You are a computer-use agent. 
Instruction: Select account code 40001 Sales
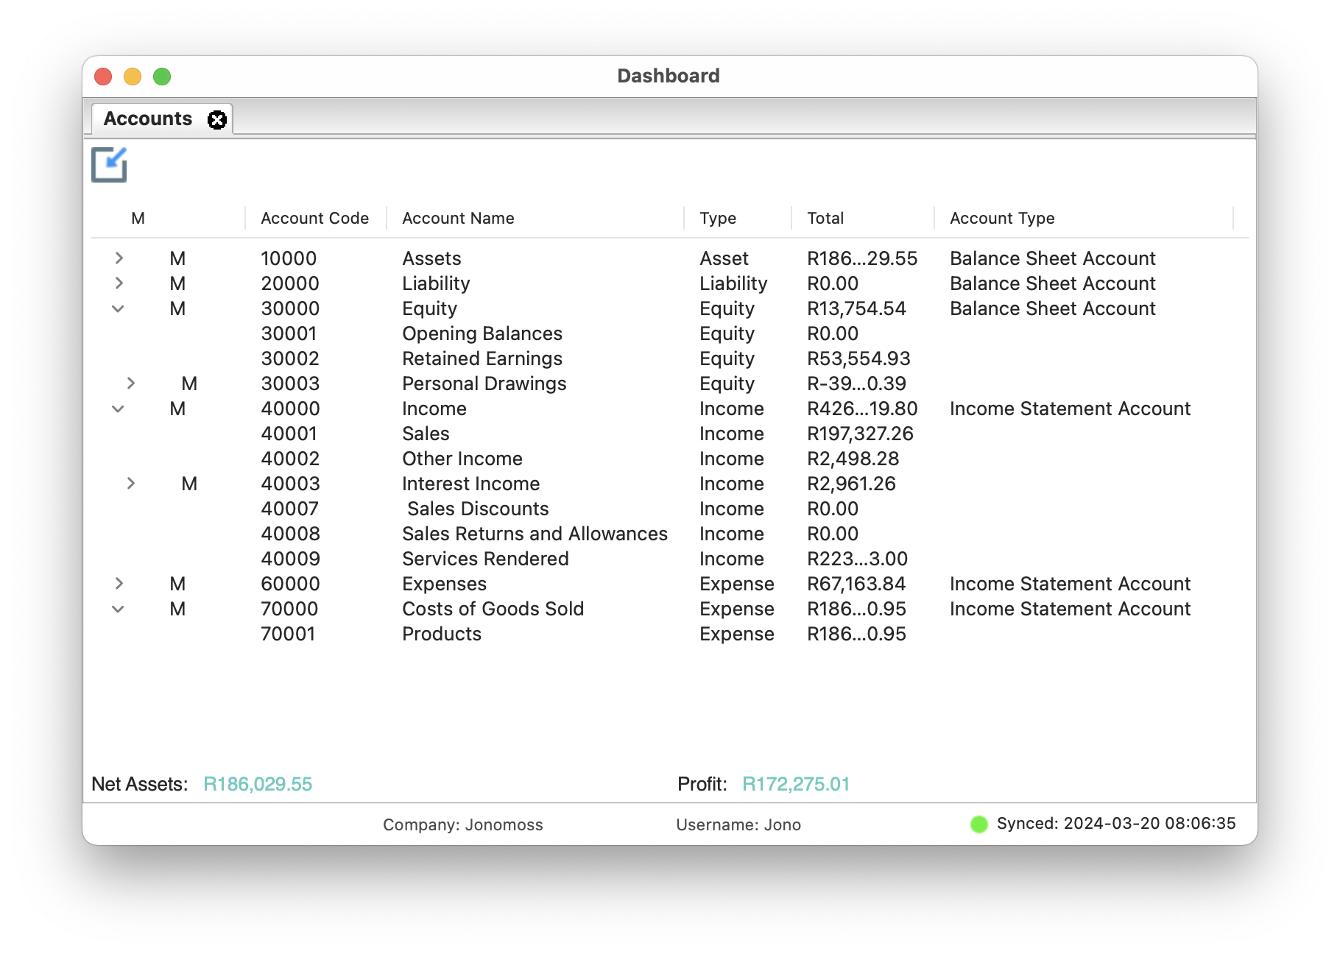(x=670, y=434)
